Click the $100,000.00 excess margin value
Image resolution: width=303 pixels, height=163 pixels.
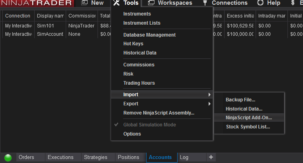click(240, 34)
